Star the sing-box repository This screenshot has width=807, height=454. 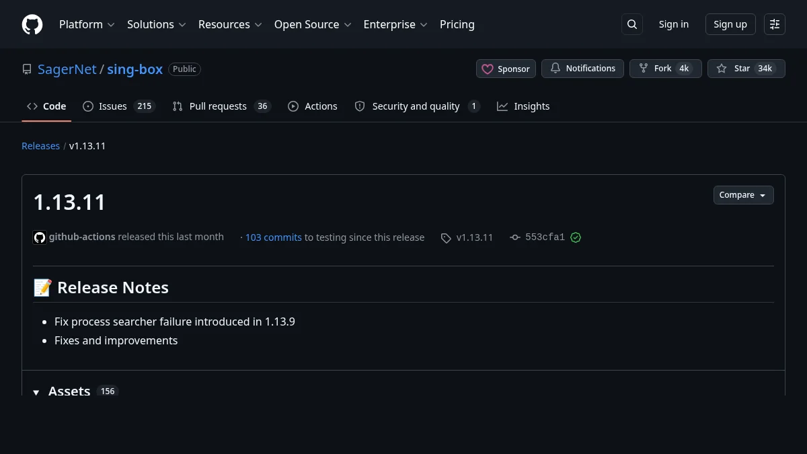coord(746,69)
